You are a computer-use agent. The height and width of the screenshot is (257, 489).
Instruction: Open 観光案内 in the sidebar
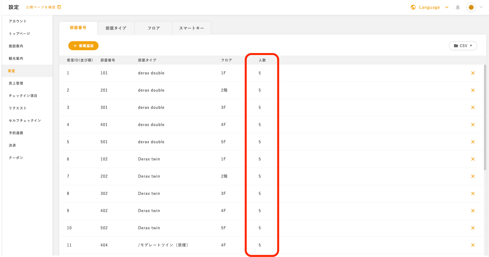16,58
